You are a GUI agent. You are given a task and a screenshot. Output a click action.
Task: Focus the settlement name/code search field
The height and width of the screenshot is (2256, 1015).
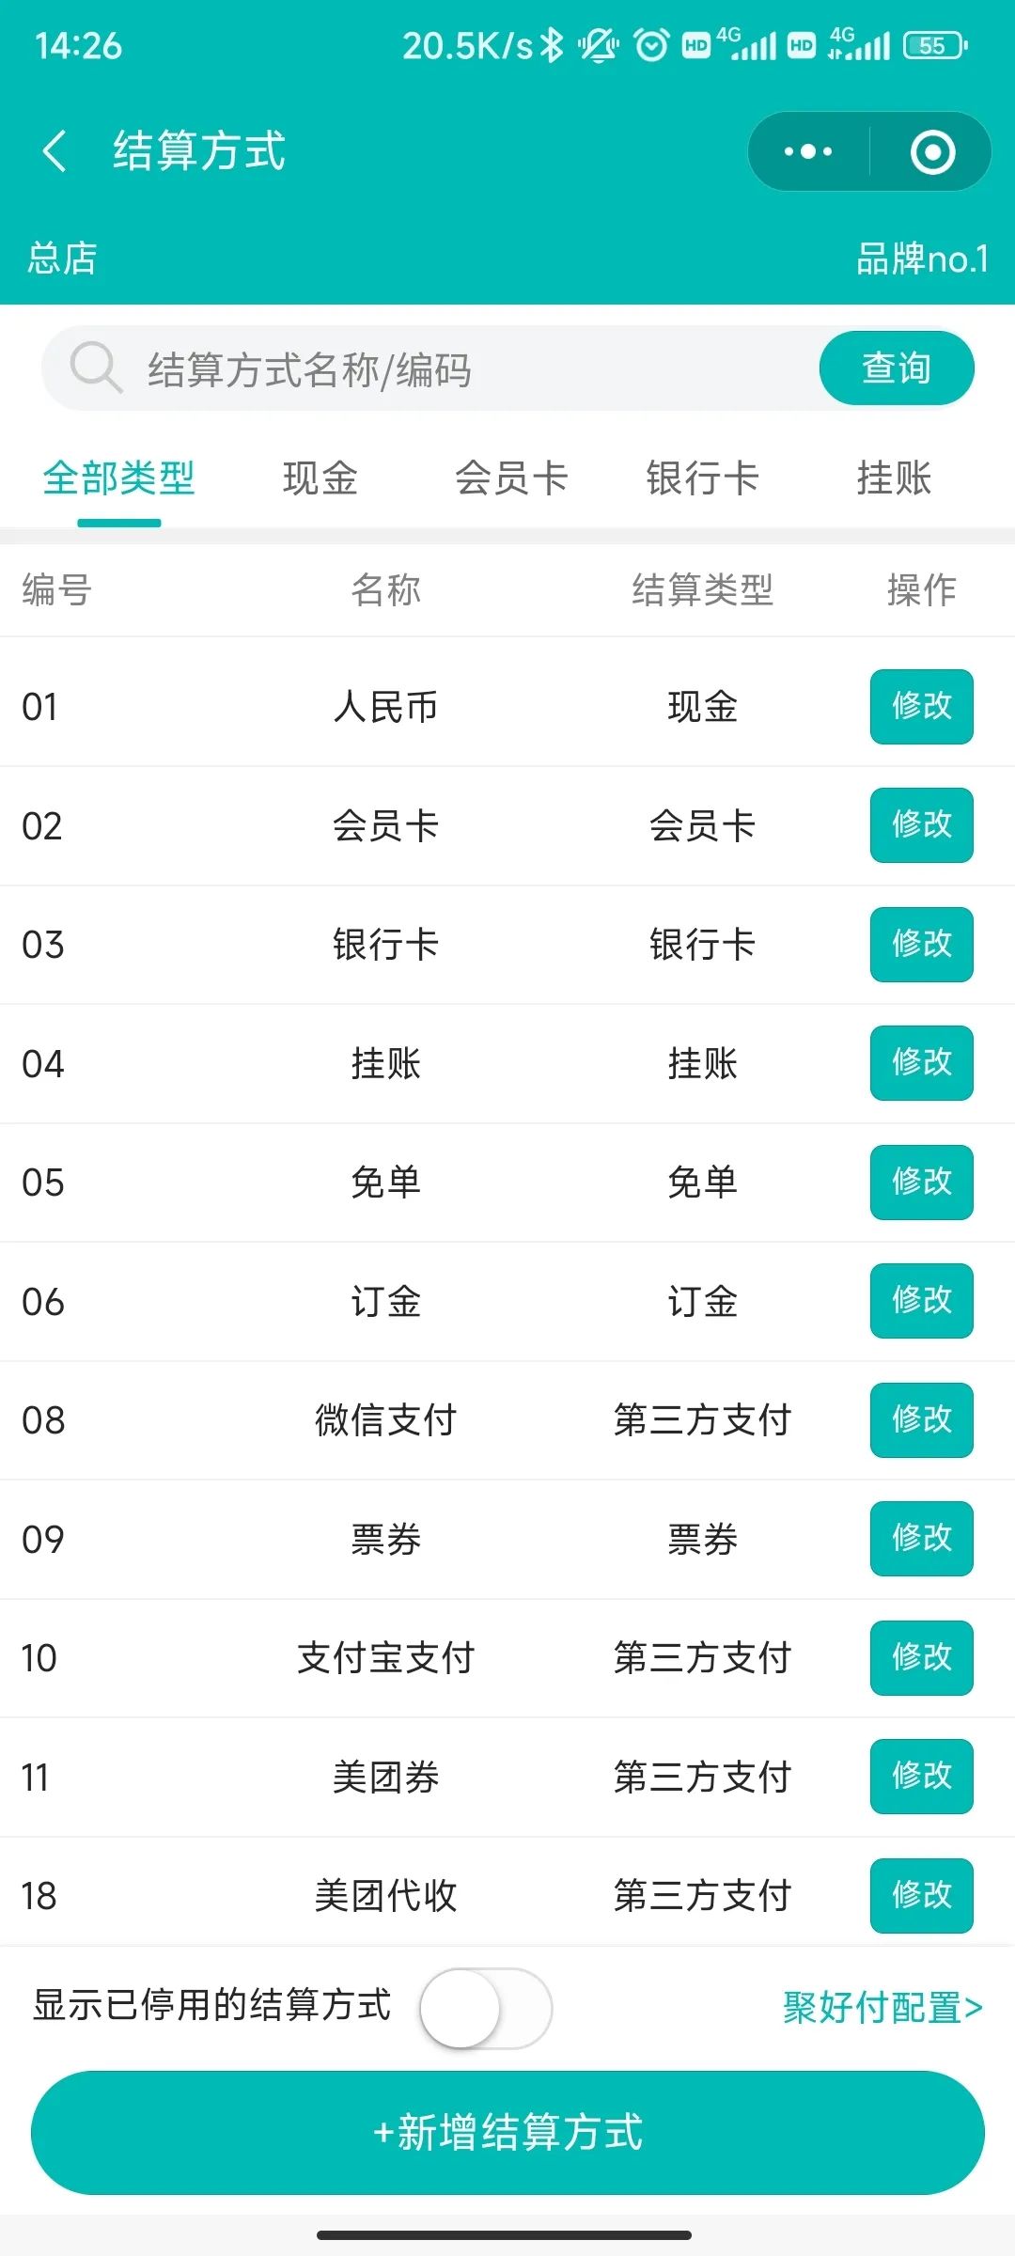click(470, 368)
